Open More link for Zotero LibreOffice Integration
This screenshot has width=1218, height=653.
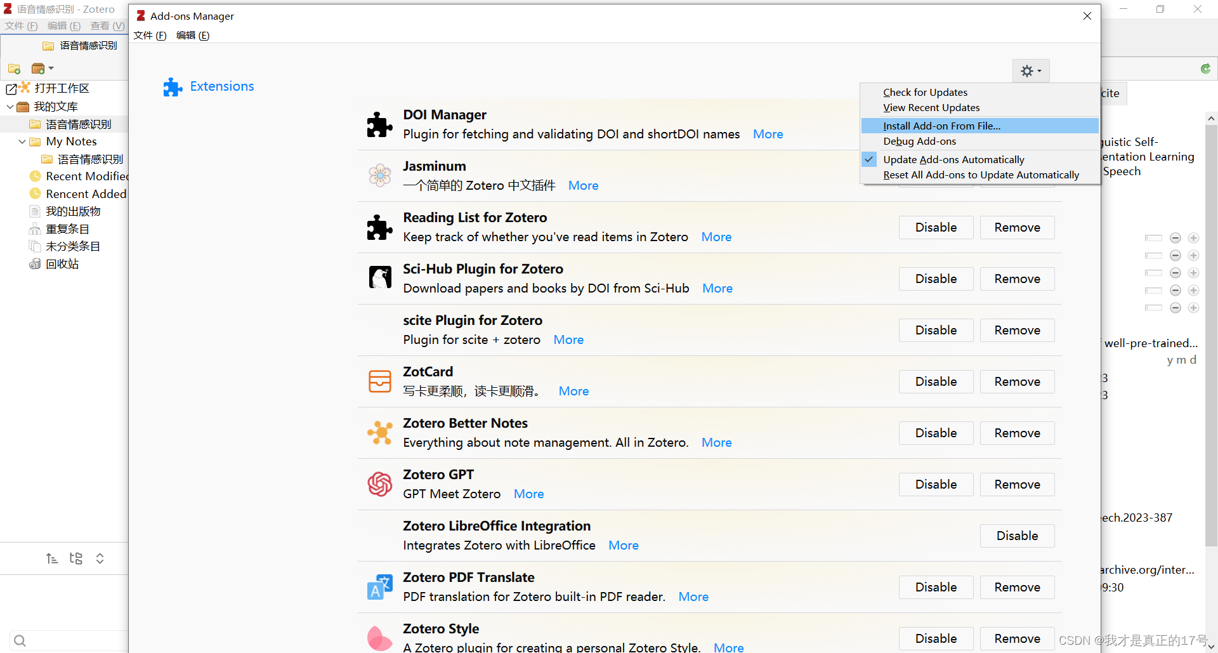pyautogui.click(x=623, y=546)
